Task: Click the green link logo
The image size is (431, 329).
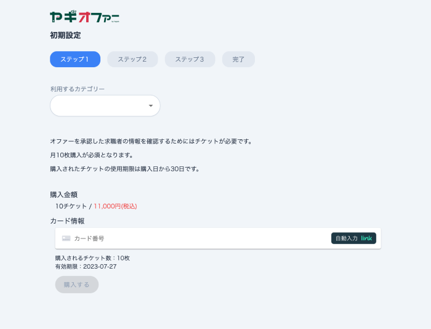Action: pos(366,238)
